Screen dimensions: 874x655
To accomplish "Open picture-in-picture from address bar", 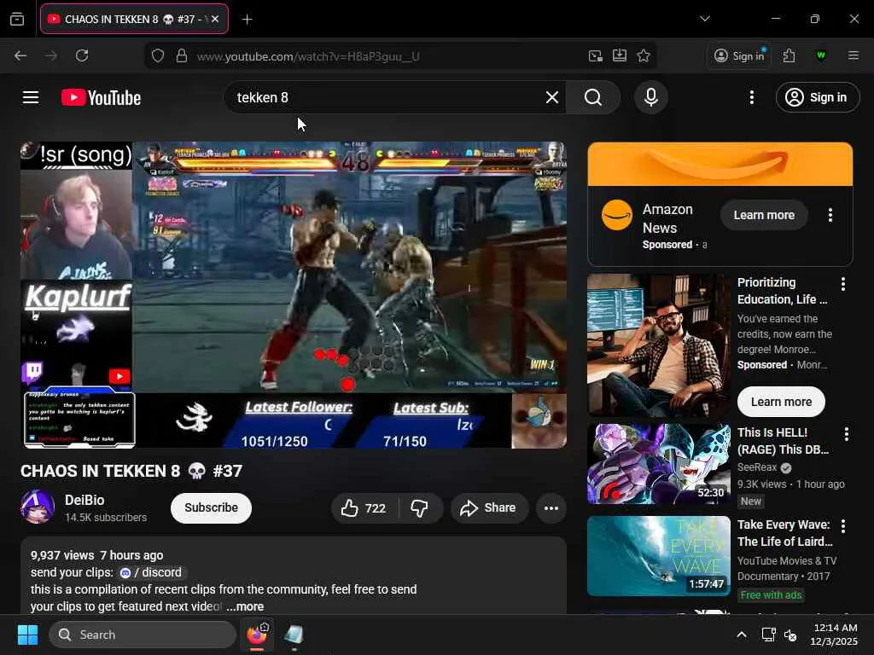I will tap(595, 55).
